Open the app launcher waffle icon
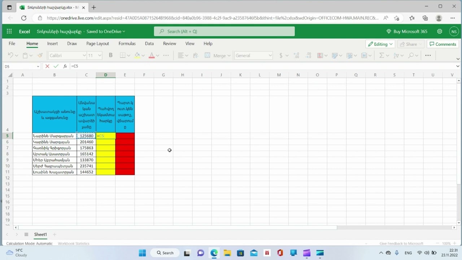 click(x=9, y=31)
